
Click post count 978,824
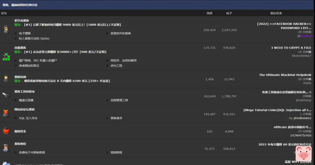point(229,48)
